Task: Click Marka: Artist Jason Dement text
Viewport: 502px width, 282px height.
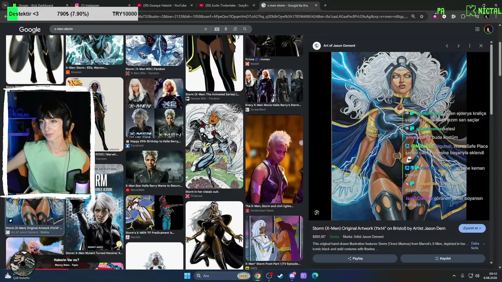Action: click(363, 237)
